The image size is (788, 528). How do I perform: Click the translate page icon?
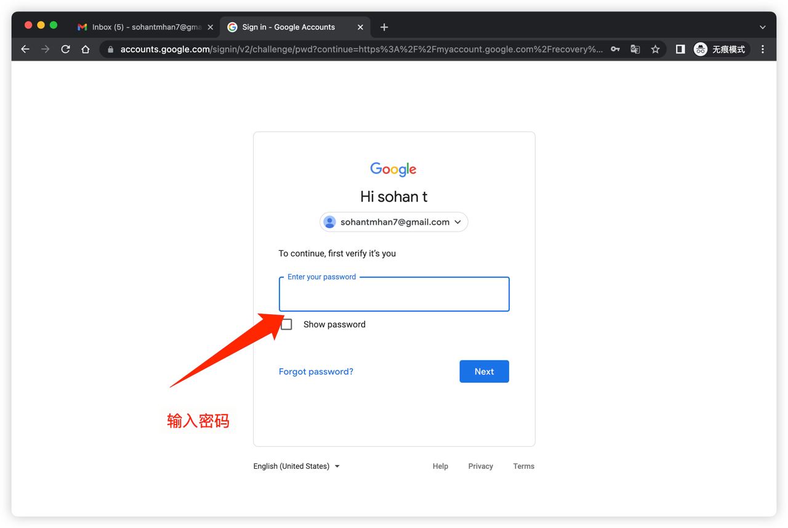[x=635, y=49]
